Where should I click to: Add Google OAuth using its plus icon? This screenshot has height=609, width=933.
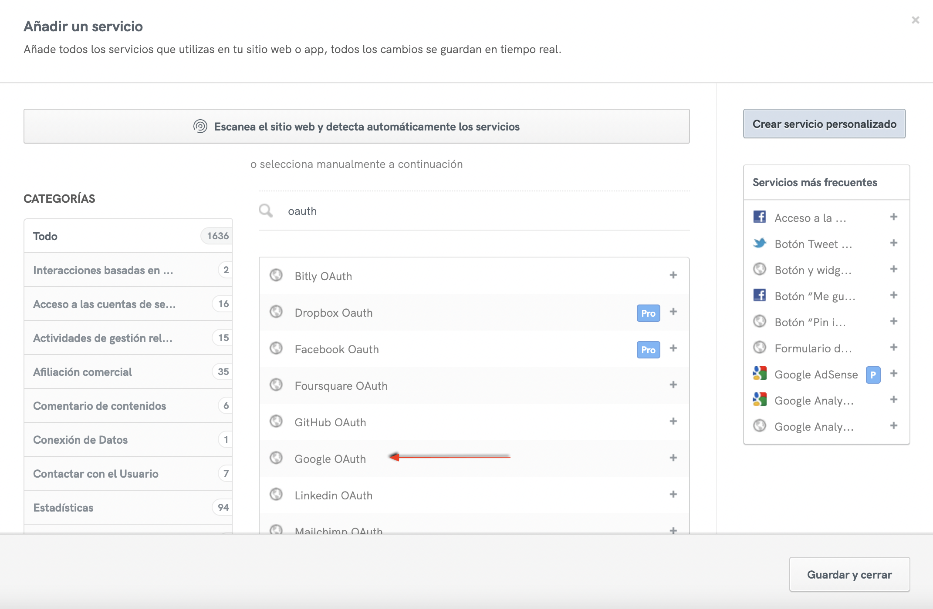(674, 458)
